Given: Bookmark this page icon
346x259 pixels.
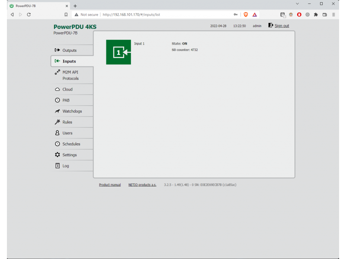Looking at the screenshot, I should click(66, 15).
